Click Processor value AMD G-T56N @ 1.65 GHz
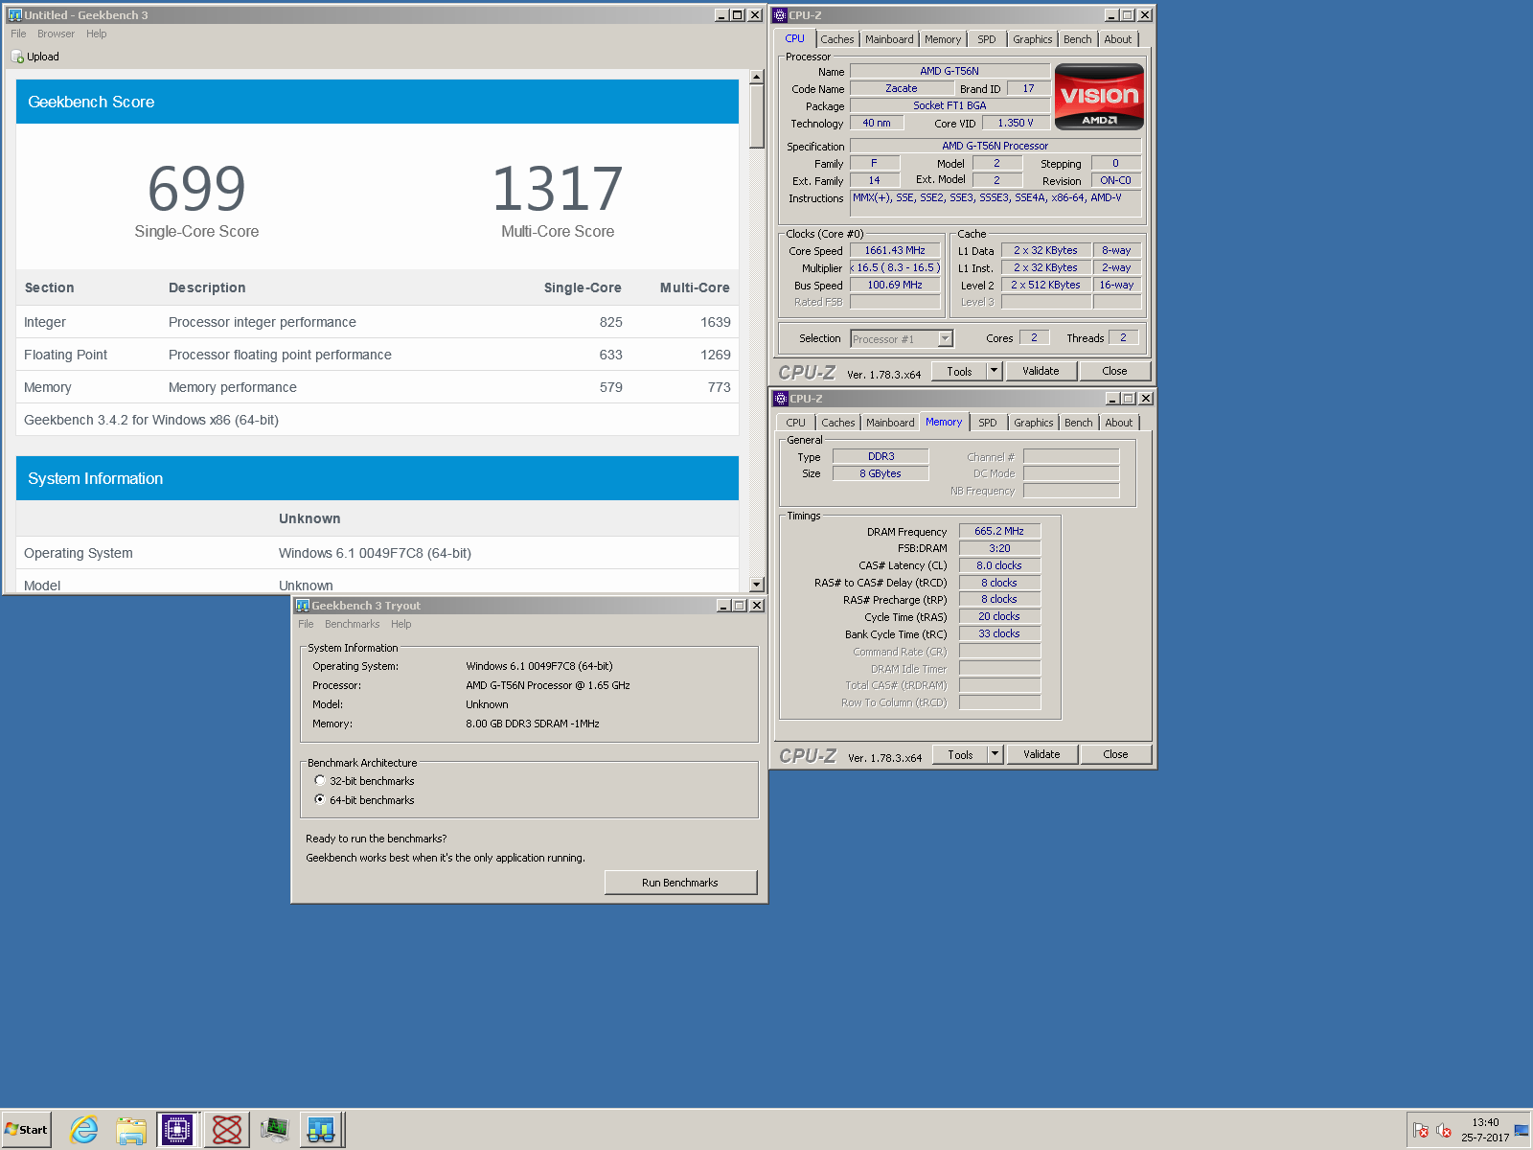Viewport: 1533px width, 1150px height. 548,685
